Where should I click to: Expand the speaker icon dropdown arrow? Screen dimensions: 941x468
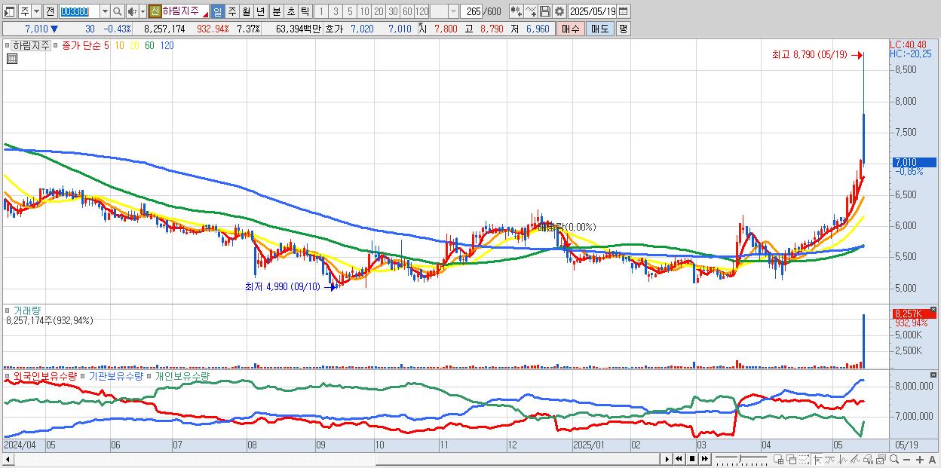tap(143, 11)
